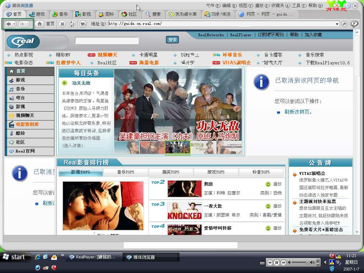Refresh the page with the reload icon
The width and height of the screenshot is (364, 273).
click(72, 24)
